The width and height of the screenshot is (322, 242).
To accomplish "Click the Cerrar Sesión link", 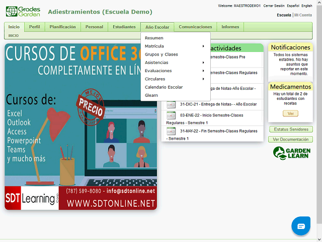I will coord(274,6).
